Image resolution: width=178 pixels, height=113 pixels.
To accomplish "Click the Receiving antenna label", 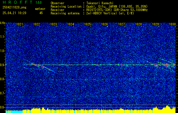I will pos(65,13).
